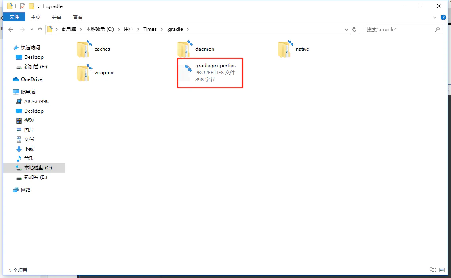Navigate to Times in breadcrumb

[150, 29]
